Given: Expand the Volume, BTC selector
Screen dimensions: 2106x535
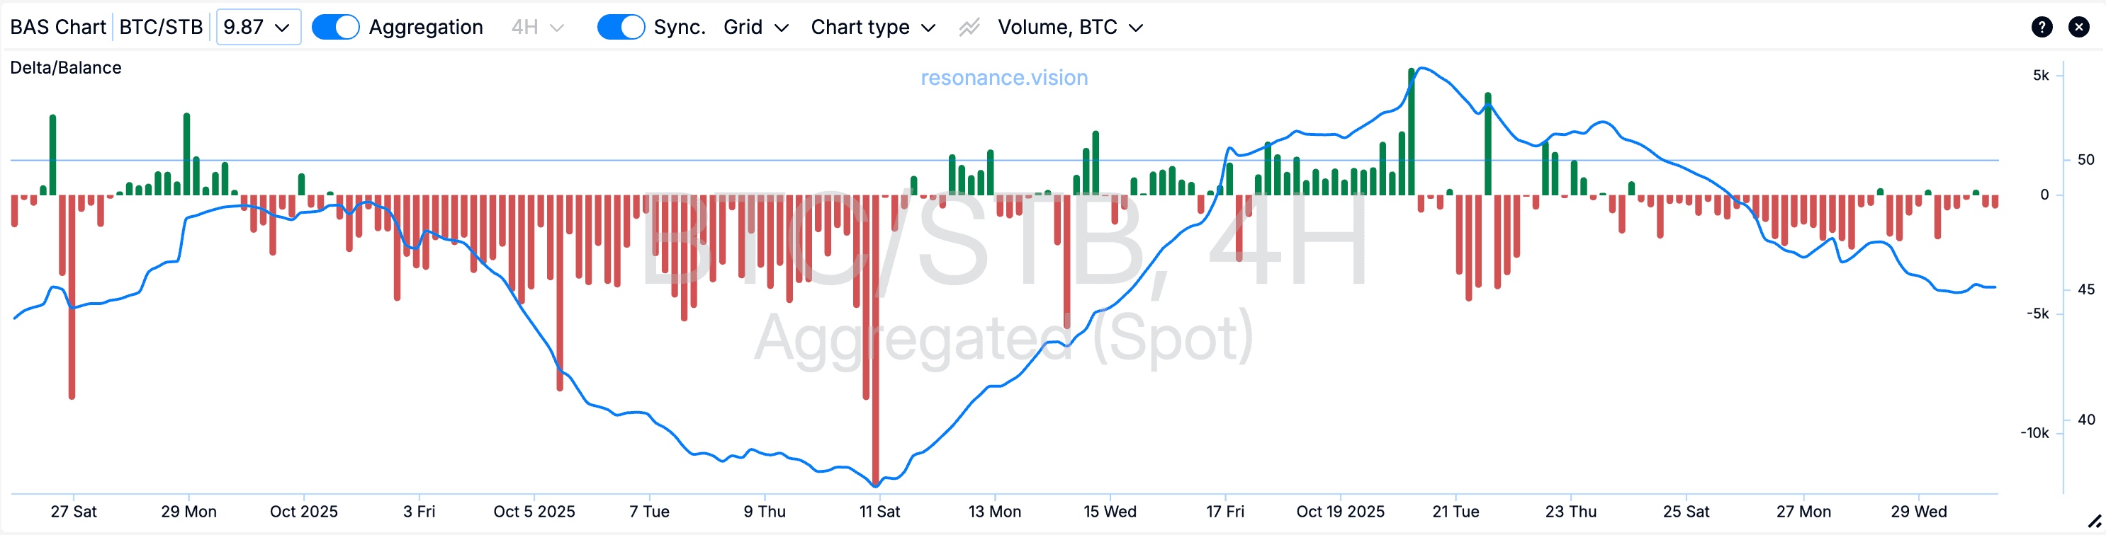Looking at the screenshot, I should click(1069, 27).
